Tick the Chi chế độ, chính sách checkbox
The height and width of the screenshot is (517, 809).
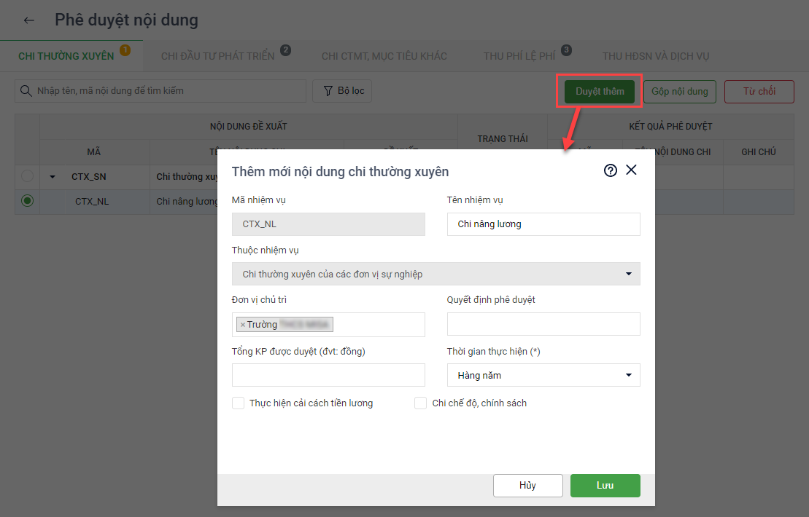point(420,403)
